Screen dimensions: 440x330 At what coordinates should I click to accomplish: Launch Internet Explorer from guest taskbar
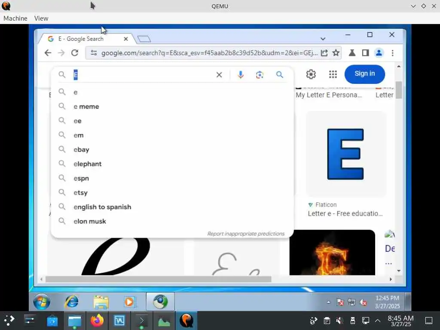click(72, 302)
